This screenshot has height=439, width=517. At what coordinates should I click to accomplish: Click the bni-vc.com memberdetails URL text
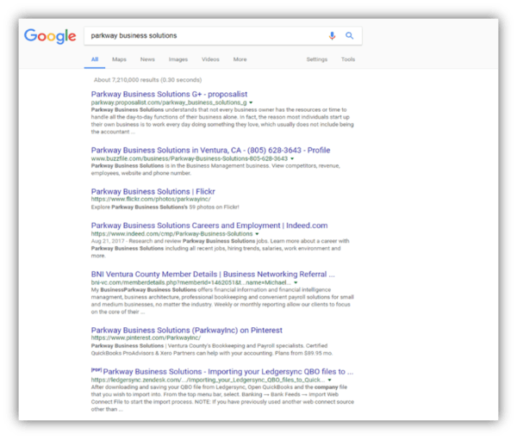[x=191, y=282]
